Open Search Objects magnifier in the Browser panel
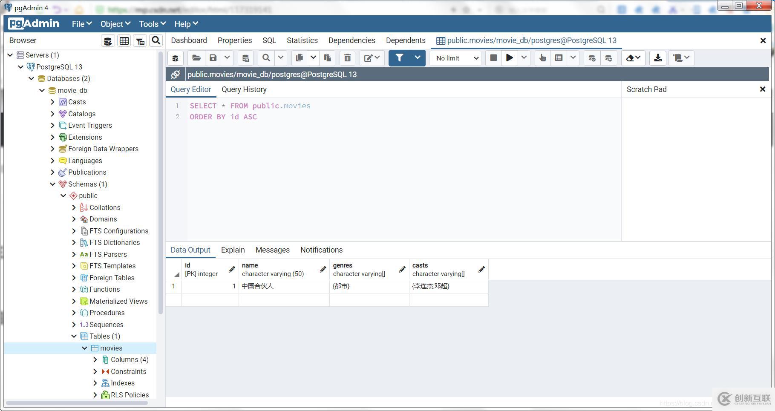The image size is (775, 411). click(156, 40)
